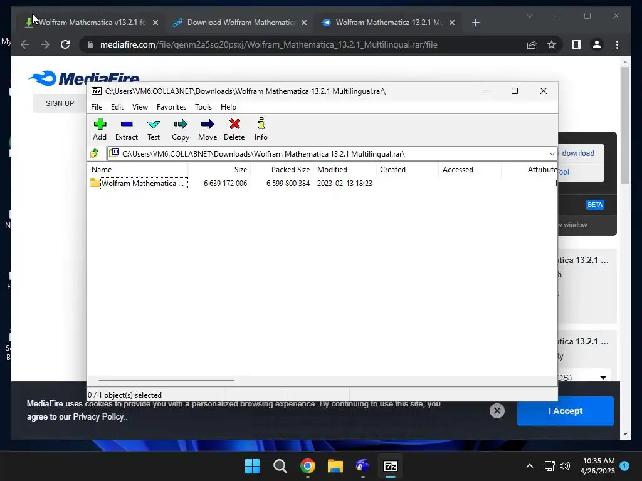The height and width of the screenshot is (481, 642).
Task: Click the 7-Zip horizontal scrollbar
Action: (x=166, y=380)
